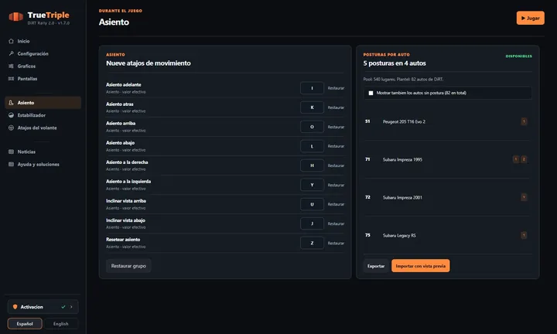Viewport: 557px width, 334px height.
Task: Click the green activation checkmark icon
Action: click(x=63, y=307)
